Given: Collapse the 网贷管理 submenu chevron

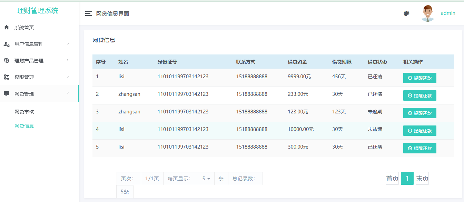Looking at the screenshot, I should [68, 93].
